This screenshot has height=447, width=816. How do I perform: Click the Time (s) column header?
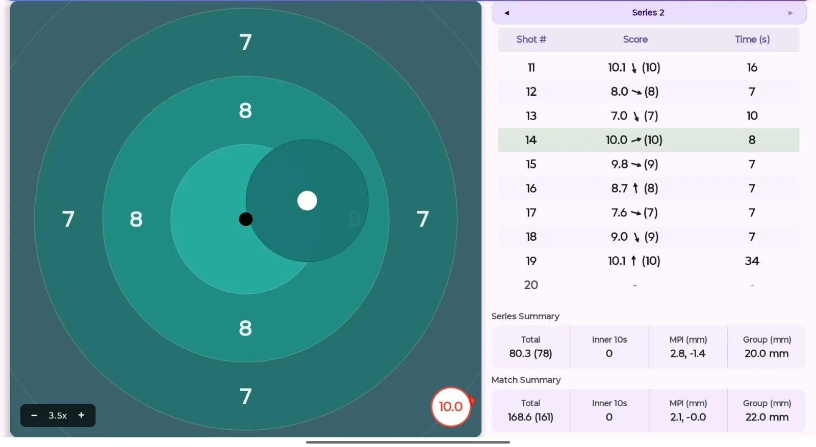tap(752, 39)
